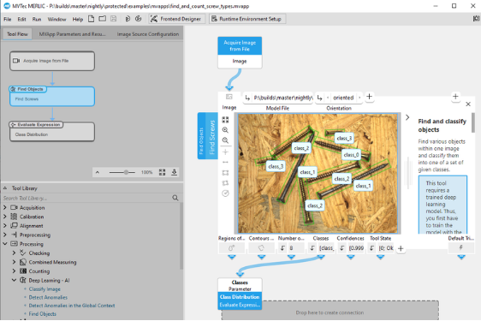Click the search icon in Tool Library
Viewport: 481px width, 321px height.
(175, 198)
